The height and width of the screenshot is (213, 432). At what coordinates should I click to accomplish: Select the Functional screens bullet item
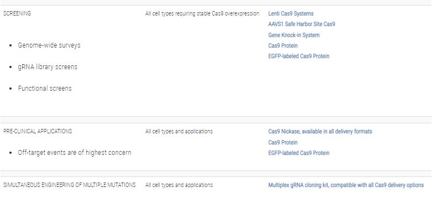tap(45, 89)
